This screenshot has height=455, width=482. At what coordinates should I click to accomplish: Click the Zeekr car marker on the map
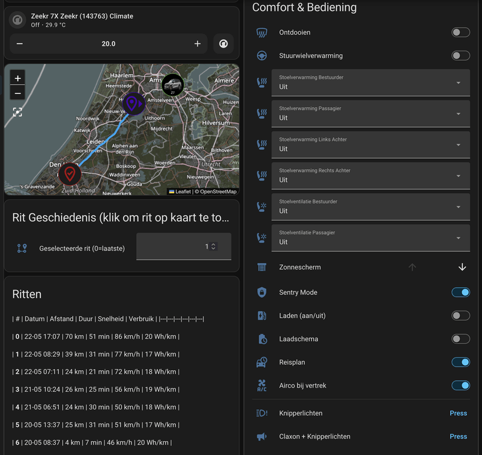(x=173, y=85)
